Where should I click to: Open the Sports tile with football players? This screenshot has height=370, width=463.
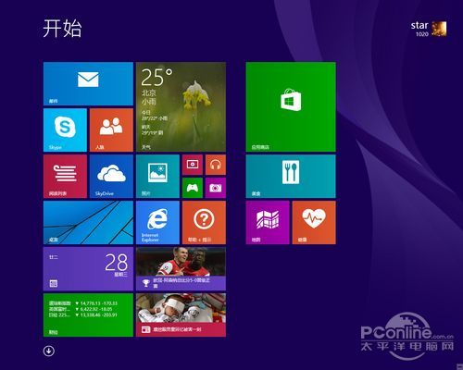[x=181, y=269]
